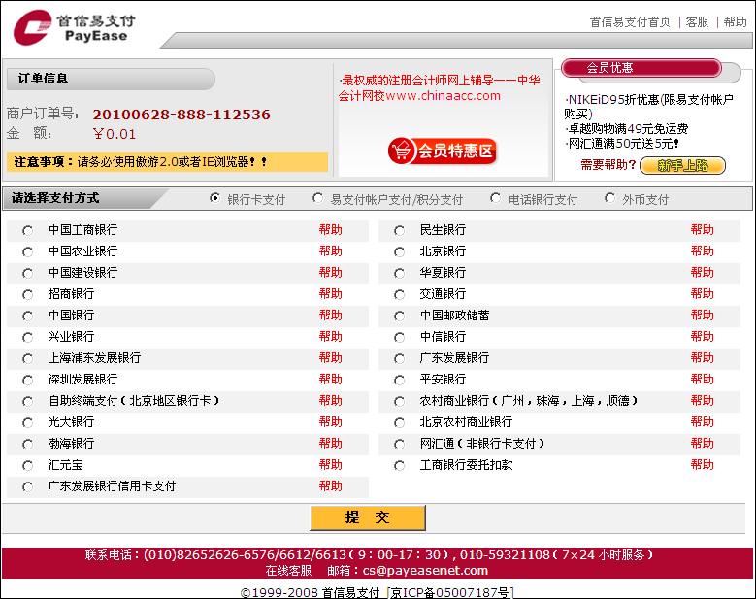Select 外币支付 option
Screen dimensions: 756x599
[x=609, y=198]
